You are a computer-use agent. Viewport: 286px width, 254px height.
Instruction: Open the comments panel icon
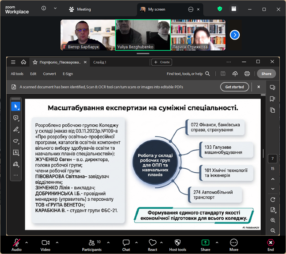[x=273, y=87]
